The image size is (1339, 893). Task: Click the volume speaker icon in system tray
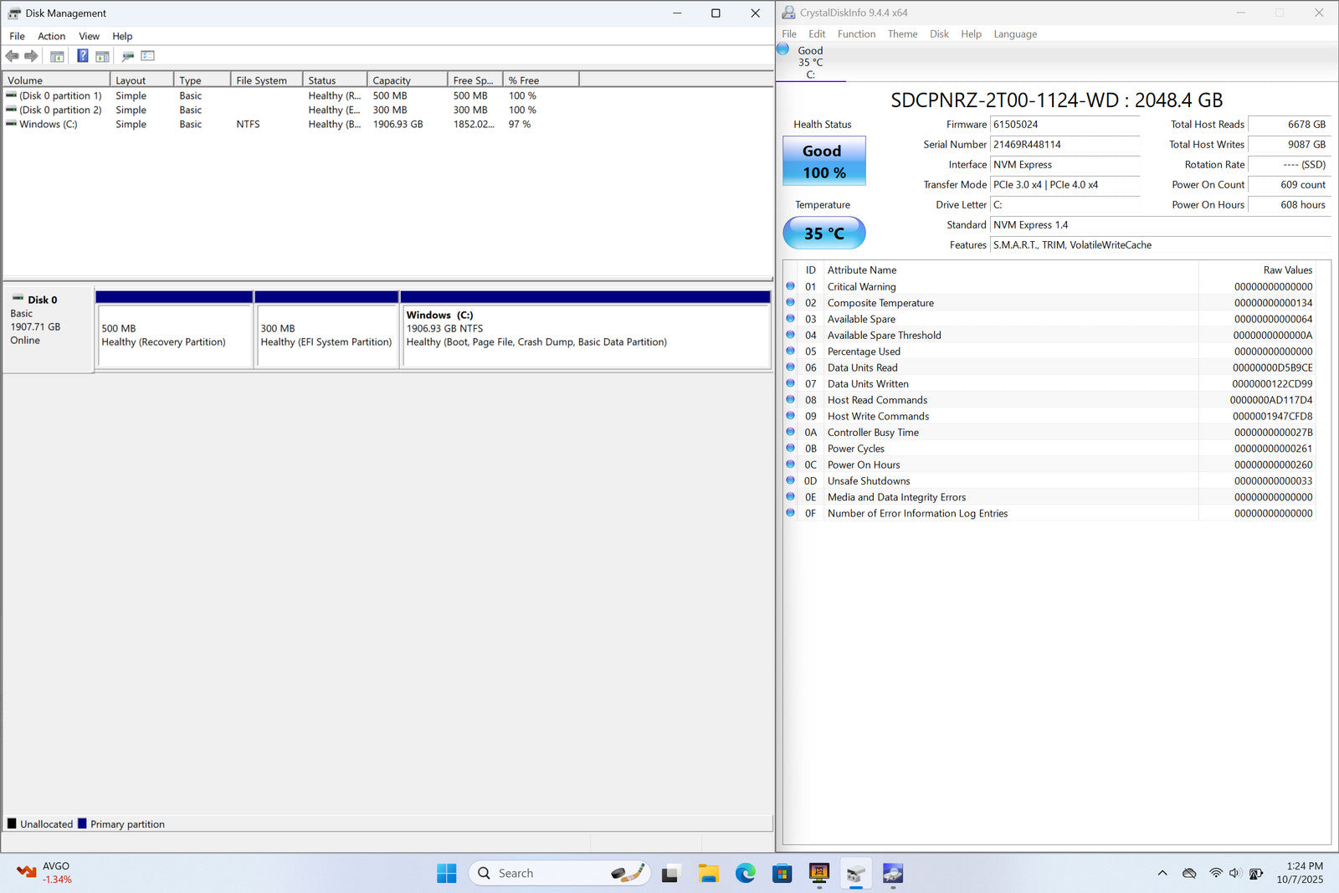pyautogui.click(x=1234, y=873)
